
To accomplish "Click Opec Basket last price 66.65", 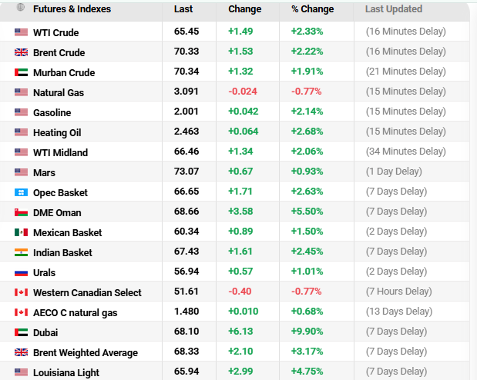I will pyautogui.click(x=186, y=192).
